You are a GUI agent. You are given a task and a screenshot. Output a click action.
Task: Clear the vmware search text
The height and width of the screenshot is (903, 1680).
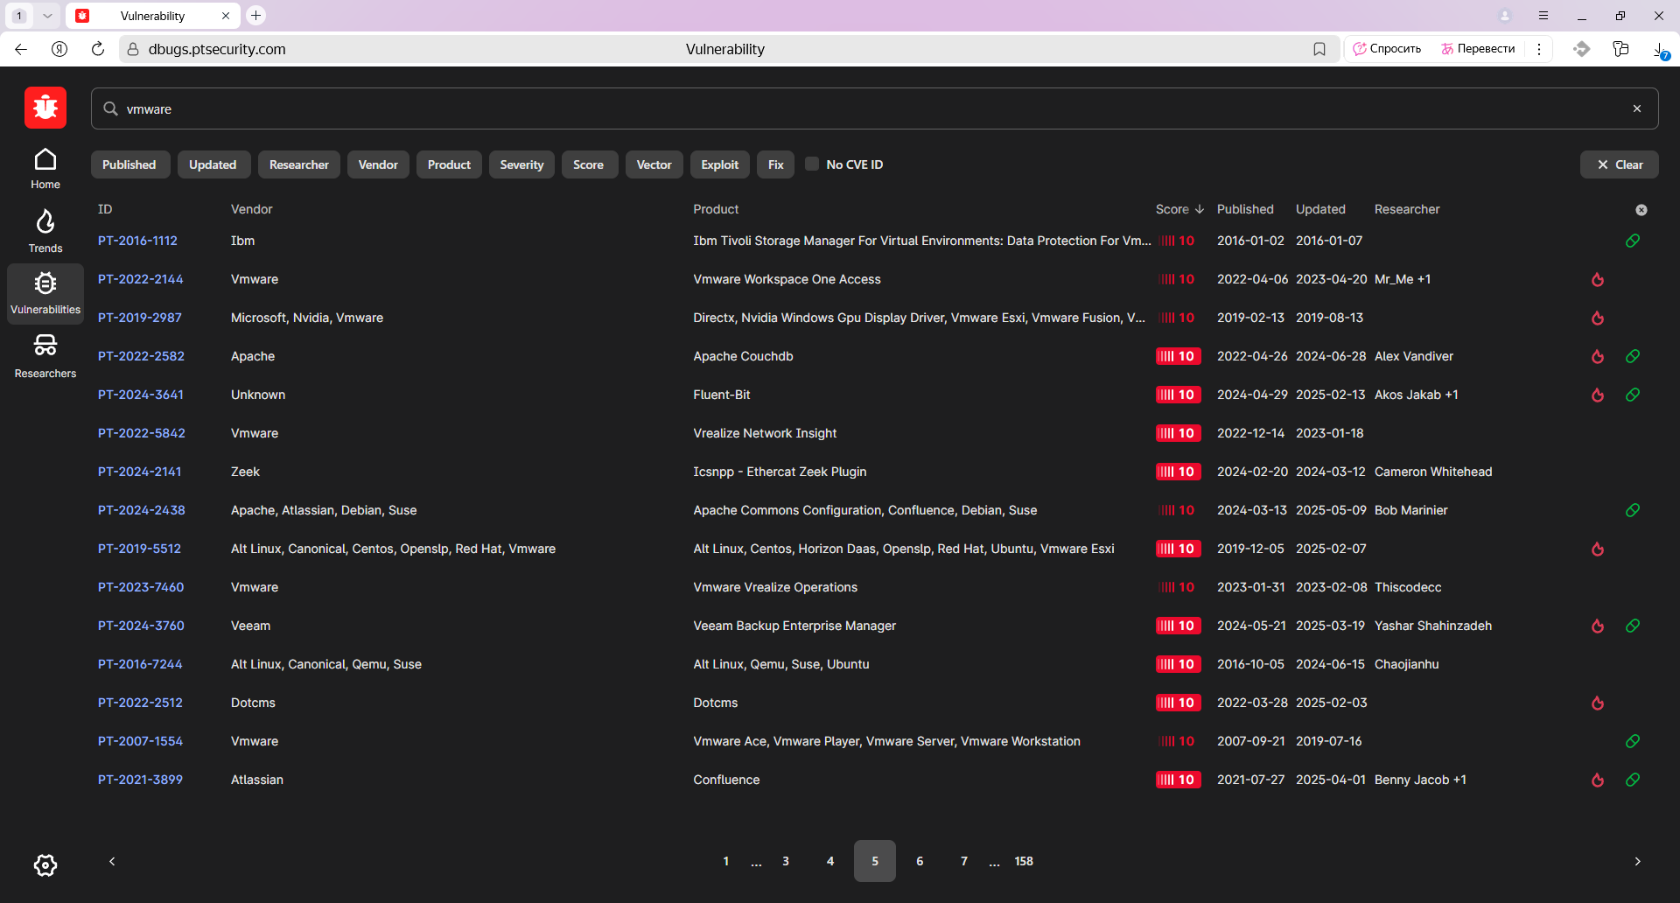coord(1637,108)
